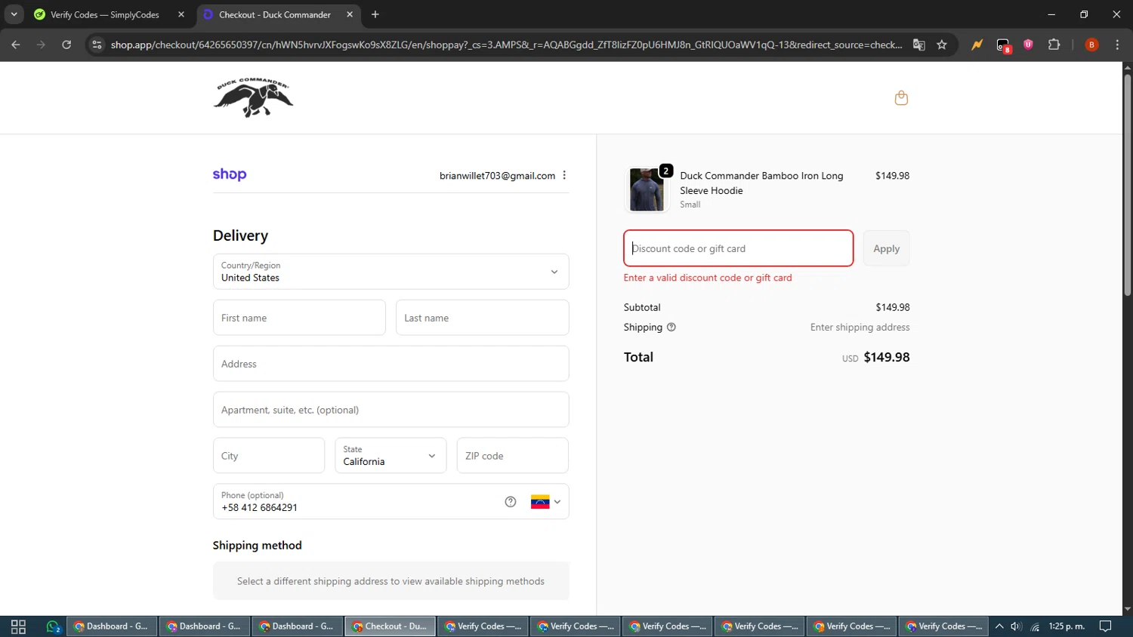Open the Windows notifications center
The image size is (1133, 637).
[1105, 626]
